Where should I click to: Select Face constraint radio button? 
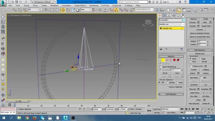(x=190, y=62)
